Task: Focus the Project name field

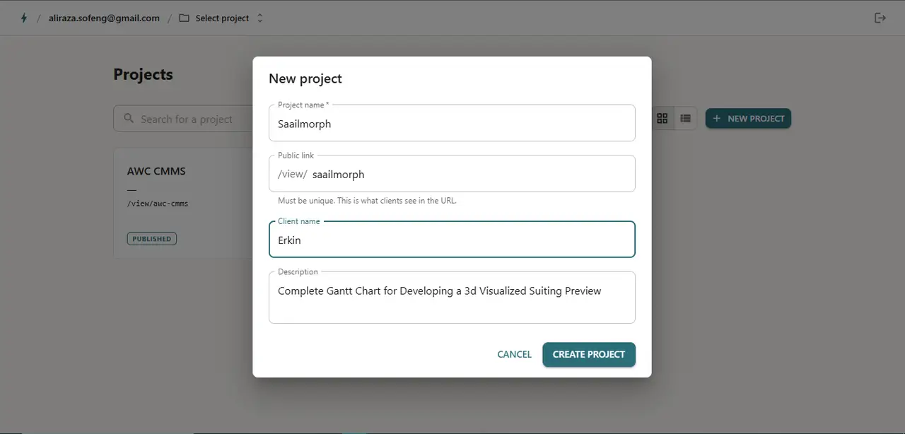Action: [x=452, y=124]
